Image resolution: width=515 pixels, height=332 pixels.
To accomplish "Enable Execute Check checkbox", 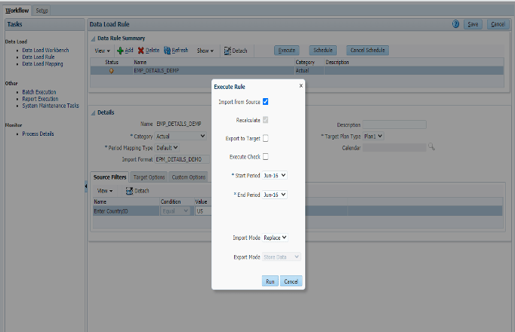I will (265, 157).
